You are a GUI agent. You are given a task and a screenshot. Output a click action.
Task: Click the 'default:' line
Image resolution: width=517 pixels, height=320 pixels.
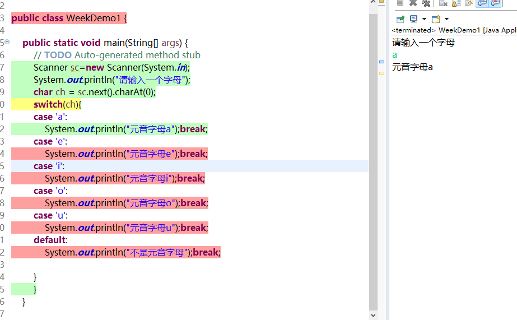pyautogui.click(x=51, y=240)
